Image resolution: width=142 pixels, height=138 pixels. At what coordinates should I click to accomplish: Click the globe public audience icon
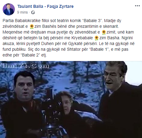coord(33,12)
